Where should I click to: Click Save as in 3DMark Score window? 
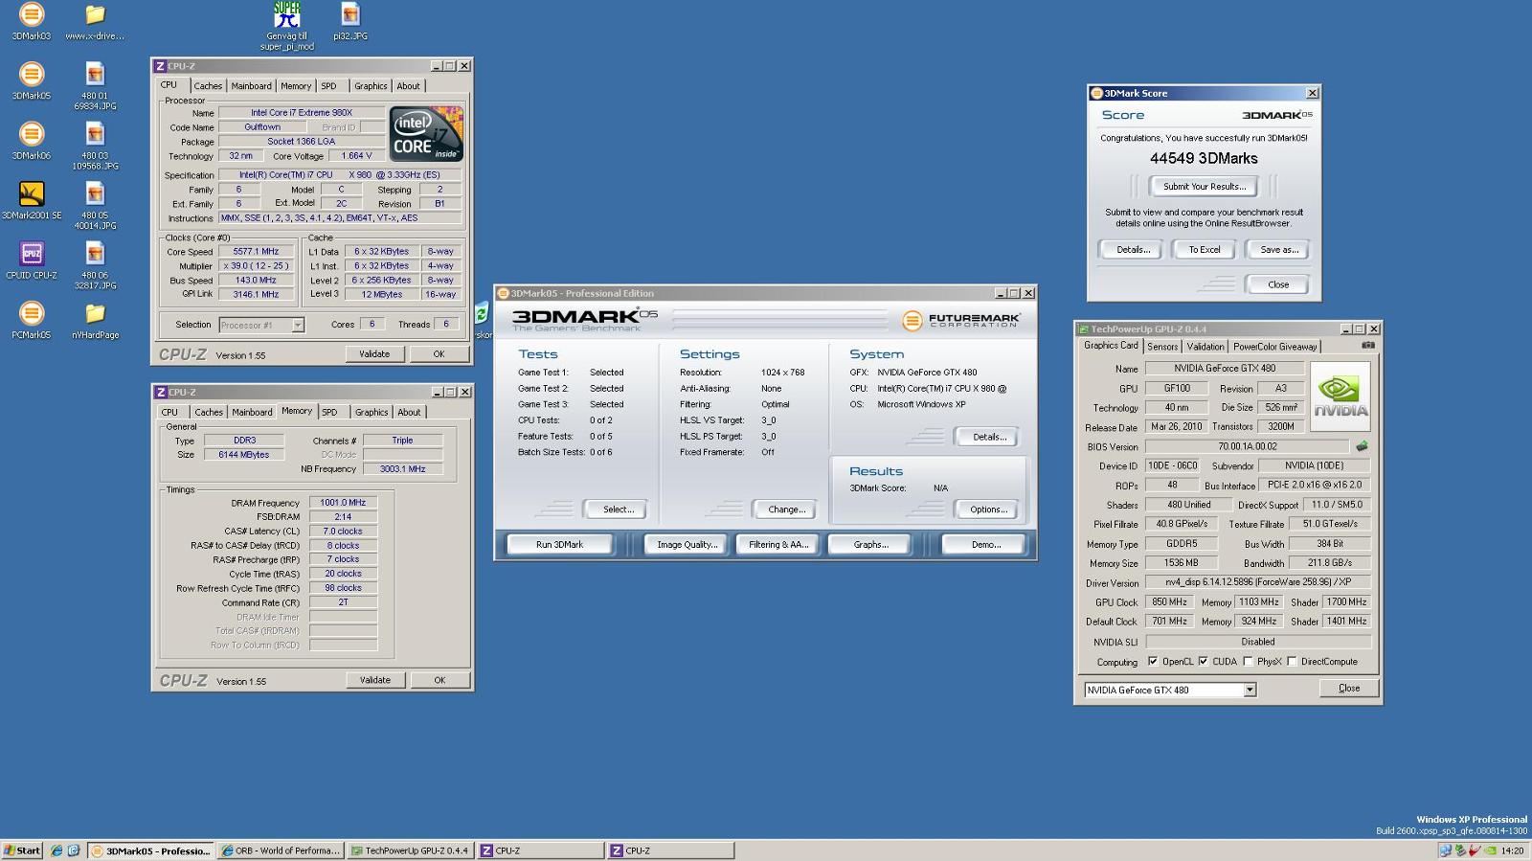click(1278, 250)
